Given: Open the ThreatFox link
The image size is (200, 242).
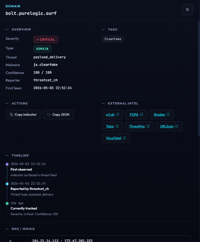Looking at the screenshot, I should coord(139,126).
